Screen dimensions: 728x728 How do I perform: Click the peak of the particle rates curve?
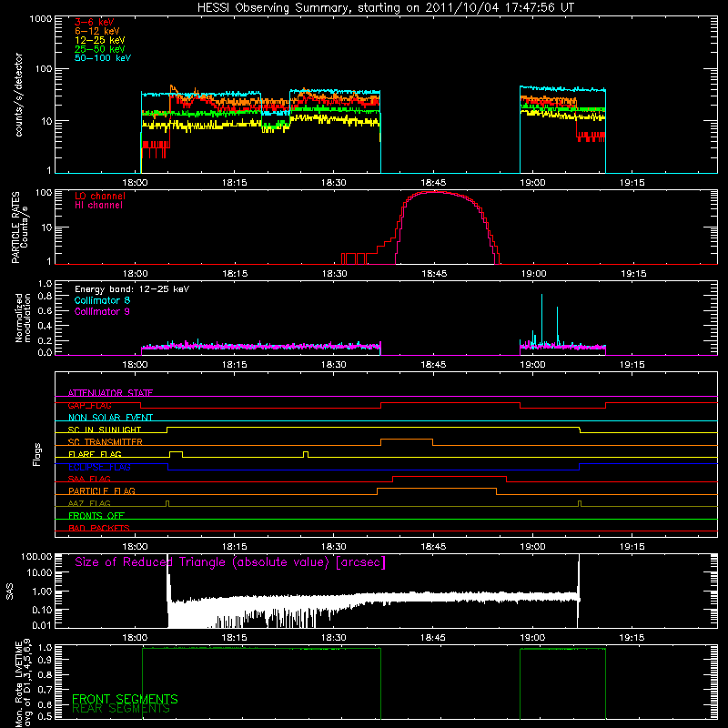click(434, 191)
